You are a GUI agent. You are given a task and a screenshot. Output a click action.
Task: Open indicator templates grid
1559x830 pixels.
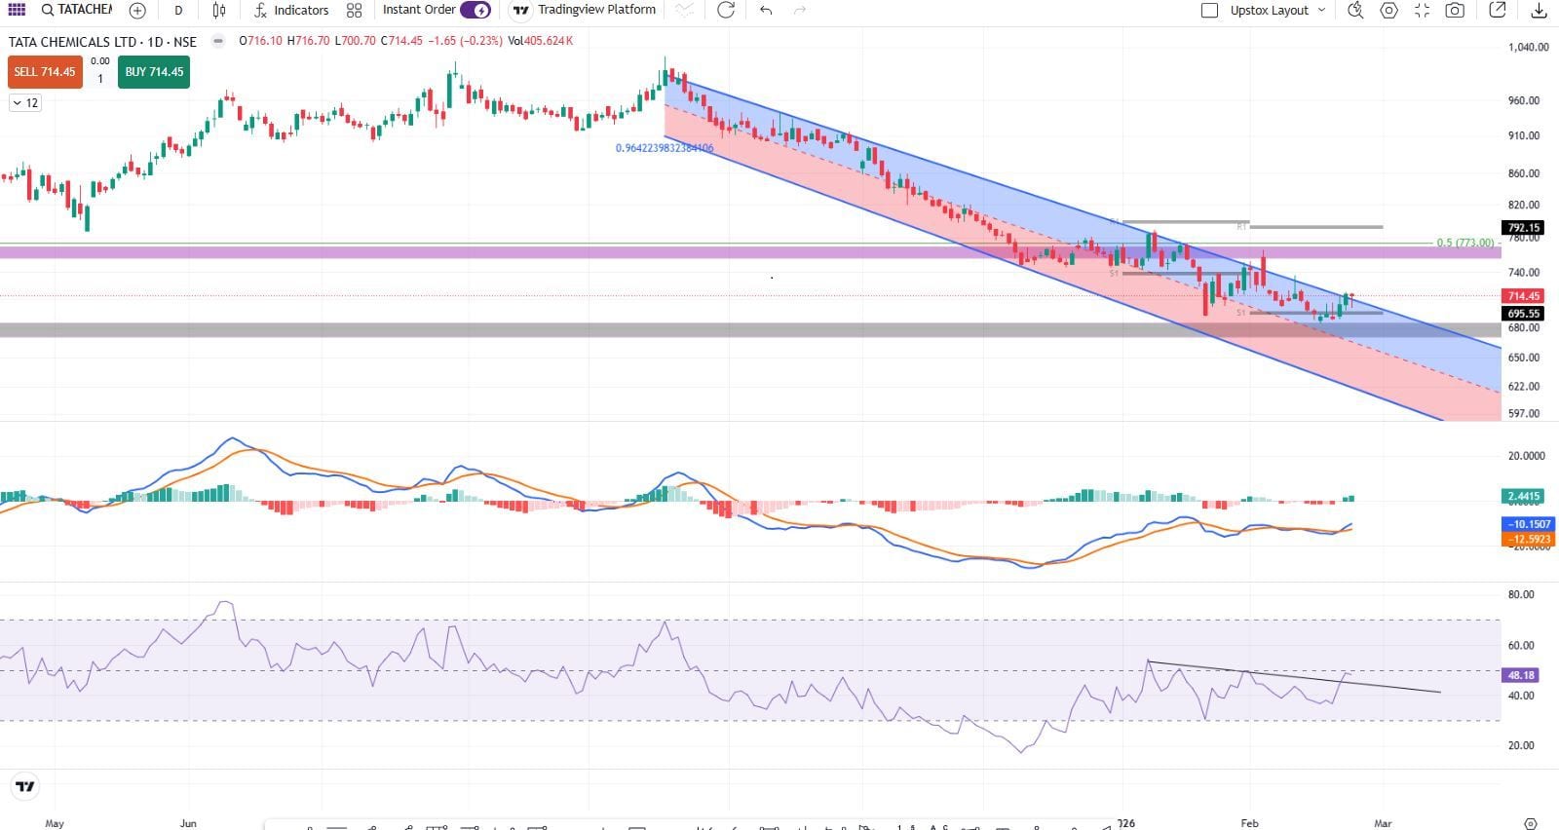click(x=354, y=10)
